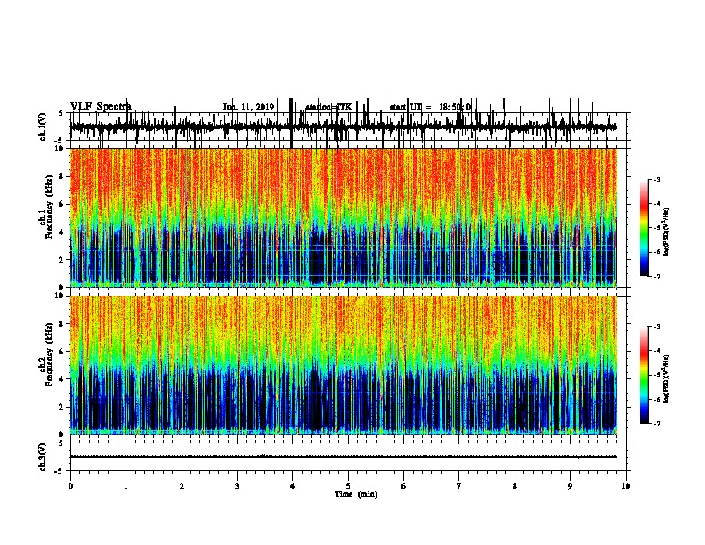Click time axis tick label "7"
705x545 pixels.
(x=459, y=486)
